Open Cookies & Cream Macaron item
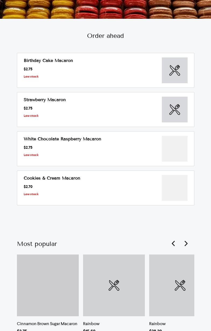Screen dimensions: 211x331 (52, 178)
